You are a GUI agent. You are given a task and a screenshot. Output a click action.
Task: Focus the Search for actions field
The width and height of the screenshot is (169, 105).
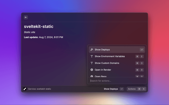click(116, 81)
